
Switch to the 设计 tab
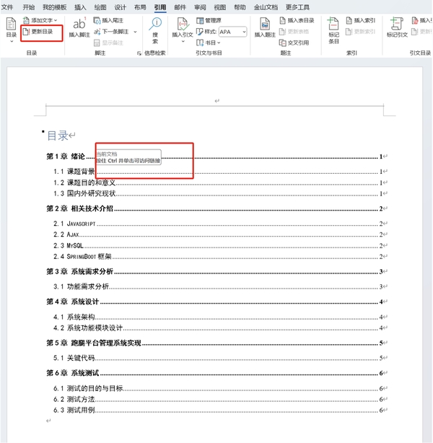pos(120,7)
